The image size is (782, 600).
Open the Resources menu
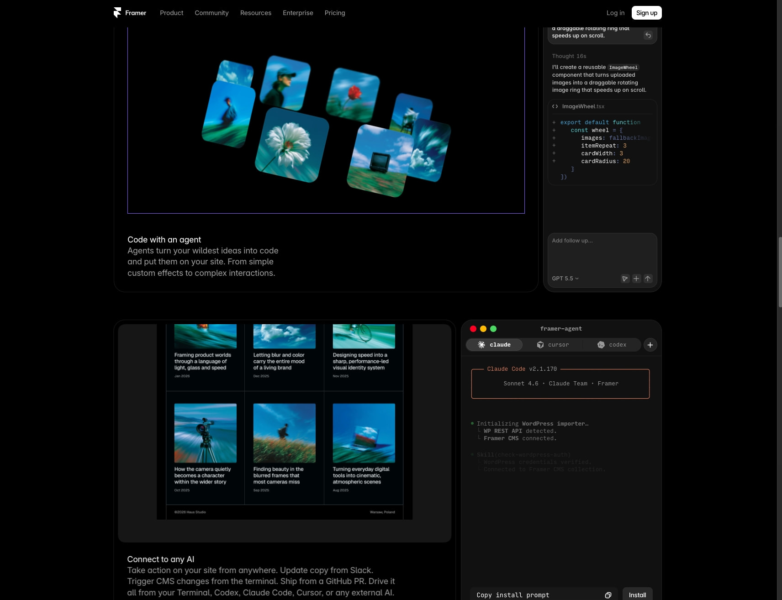pos(256,13)
